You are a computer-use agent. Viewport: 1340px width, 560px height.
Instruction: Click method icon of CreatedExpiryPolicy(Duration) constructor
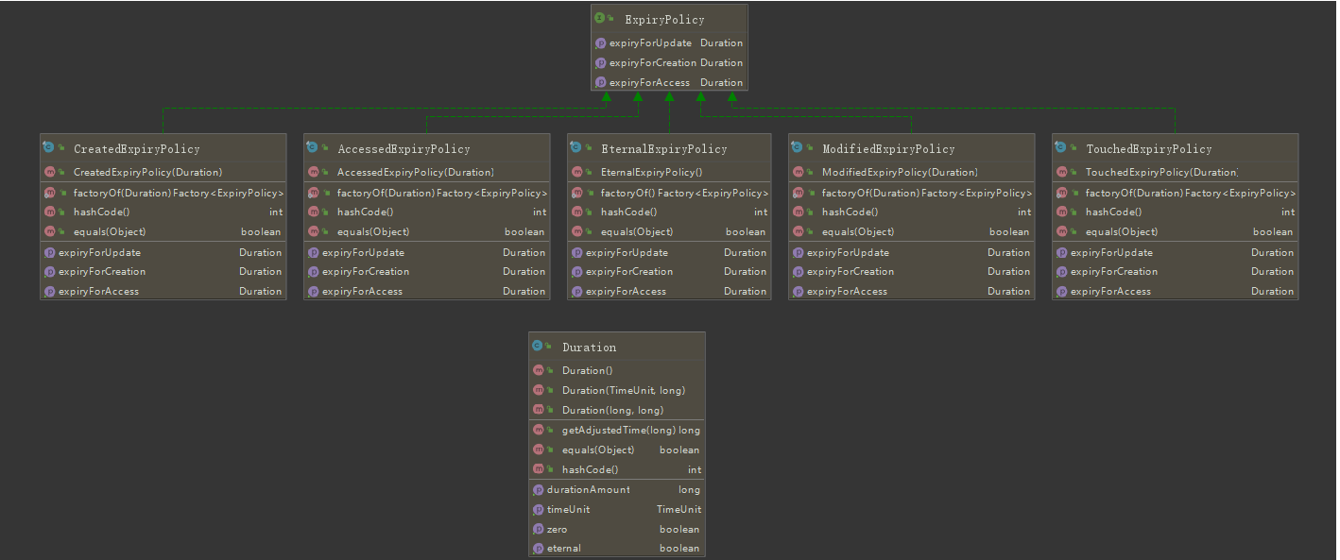(50, 172)
